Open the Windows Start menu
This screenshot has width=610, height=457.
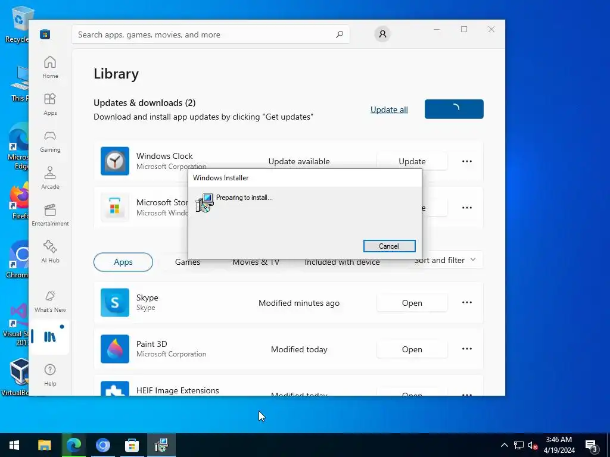[x=14, y=445]
